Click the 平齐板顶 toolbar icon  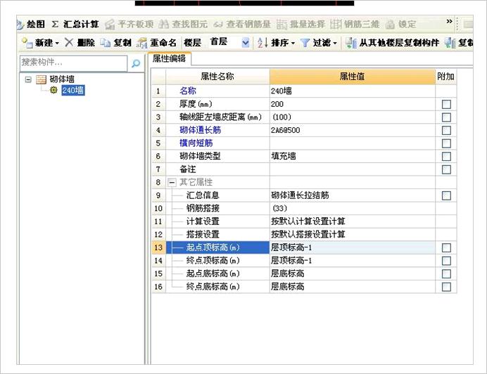(x=110, y=25)
